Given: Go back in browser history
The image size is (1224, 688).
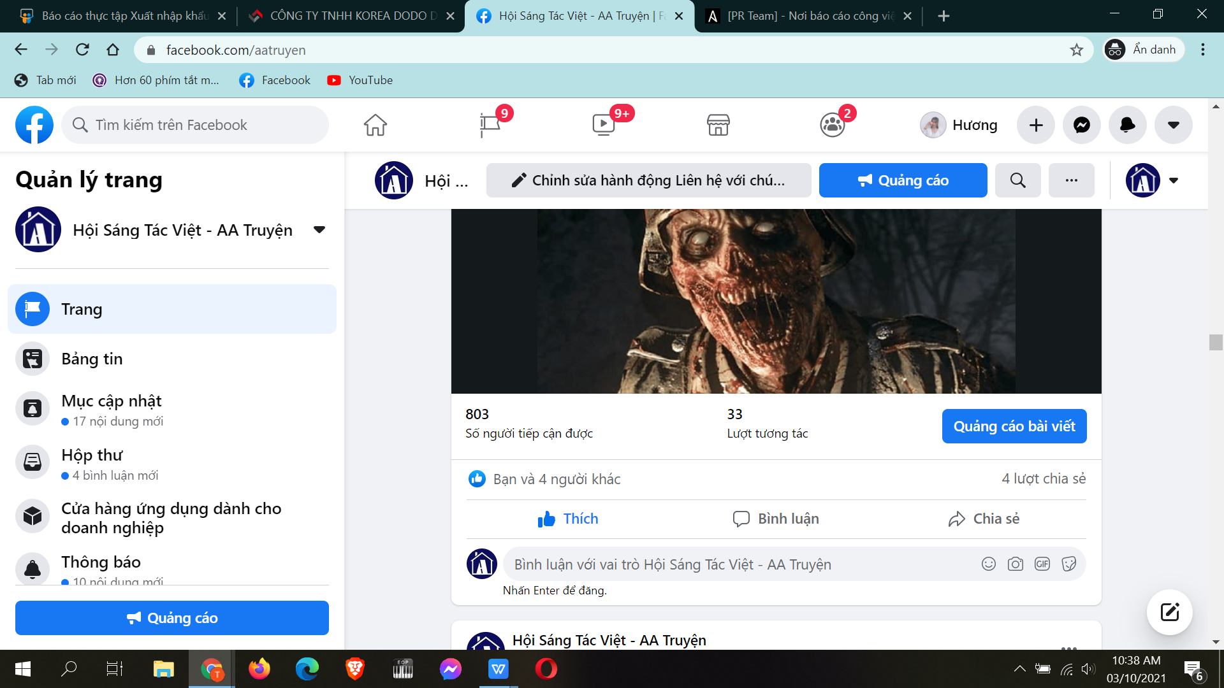Looking at the screenshot, I should [x=21, y=50].
